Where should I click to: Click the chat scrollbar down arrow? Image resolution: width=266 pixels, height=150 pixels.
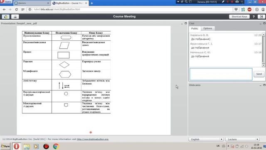point(264,65)
